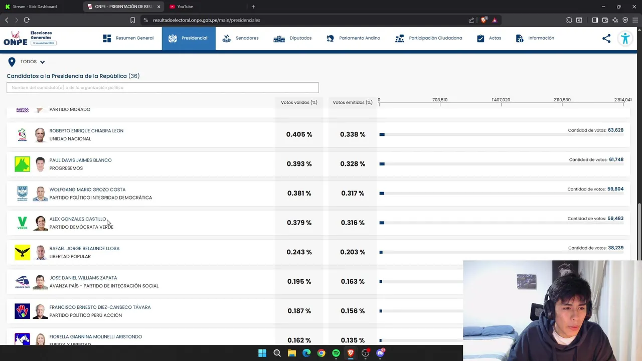Open Brave Rewards triangle icon
Screen dimensions: 642x361
tap(495, 20)
